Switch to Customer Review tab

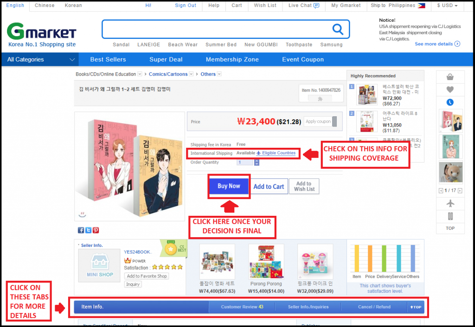pos(242,307)
